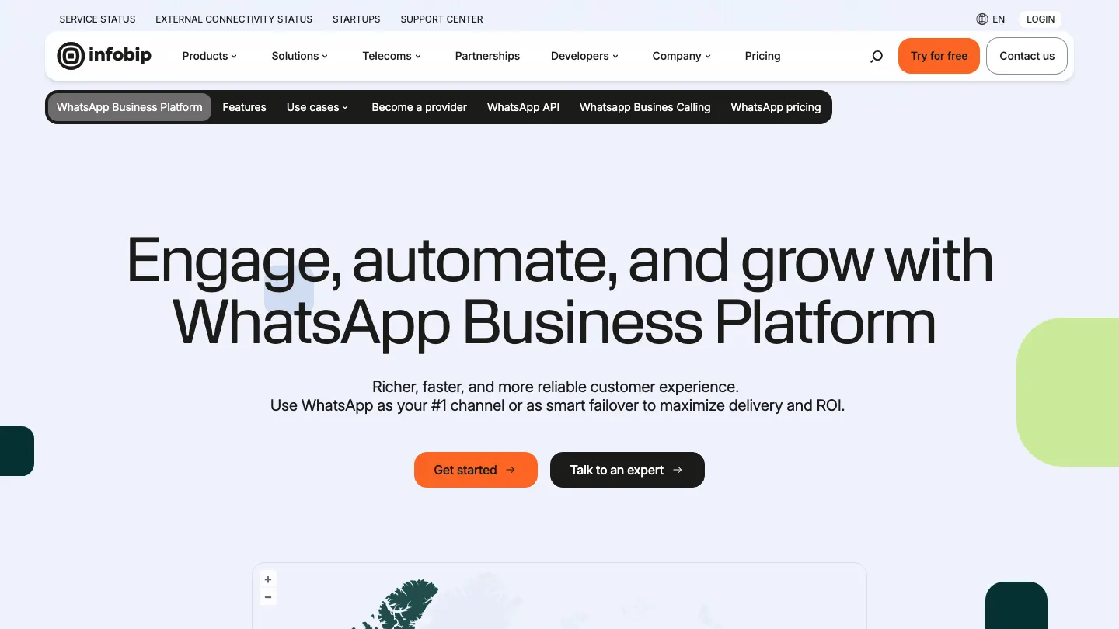Open the WhatsApp API tab

coord(523,107)
